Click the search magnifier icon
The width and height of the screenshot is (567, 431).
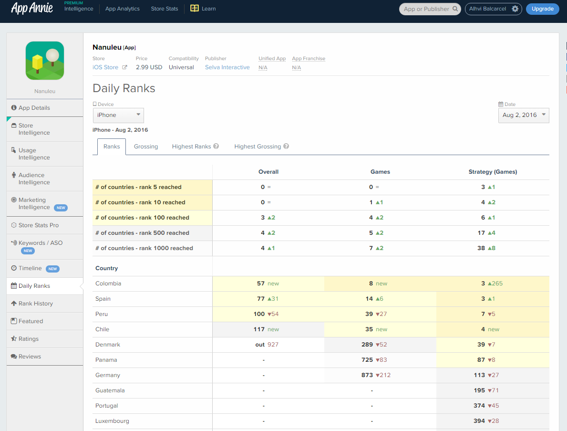point(455,9)
